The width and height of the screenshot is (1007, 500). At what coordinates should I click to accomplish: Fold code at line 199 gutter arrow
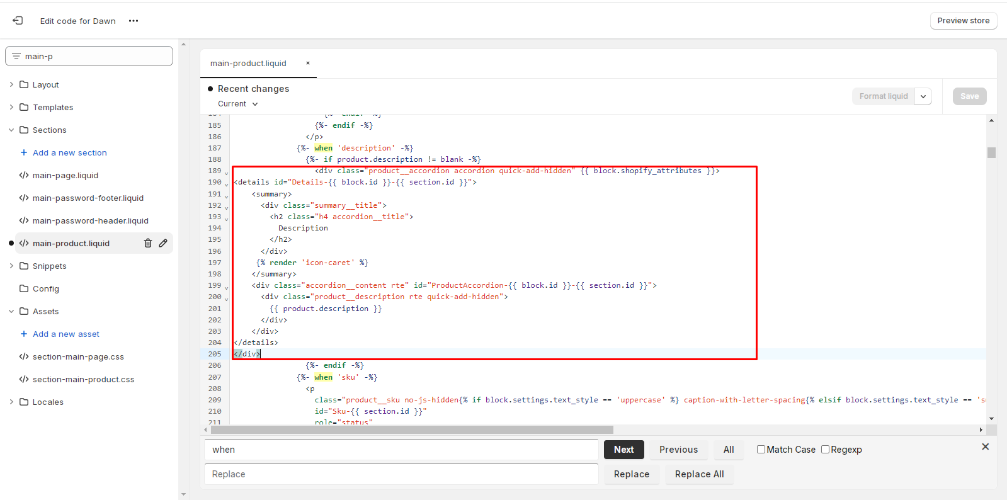click(227, 287)
